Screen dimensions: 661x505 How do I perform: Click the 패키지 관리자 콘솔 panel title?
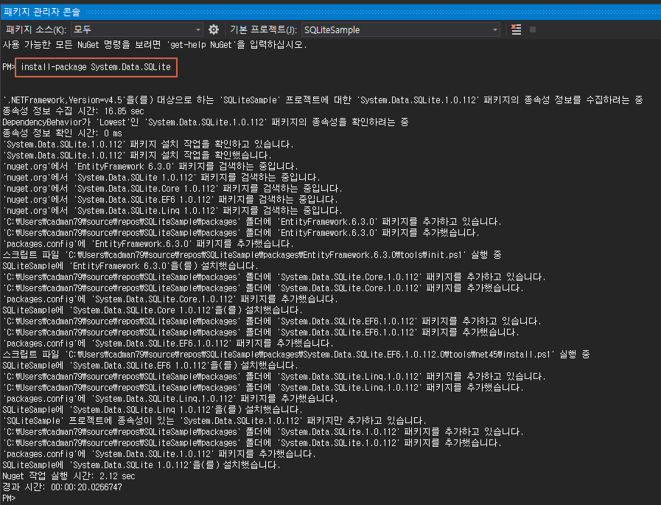pyautogui.click(x=42, y=12)
